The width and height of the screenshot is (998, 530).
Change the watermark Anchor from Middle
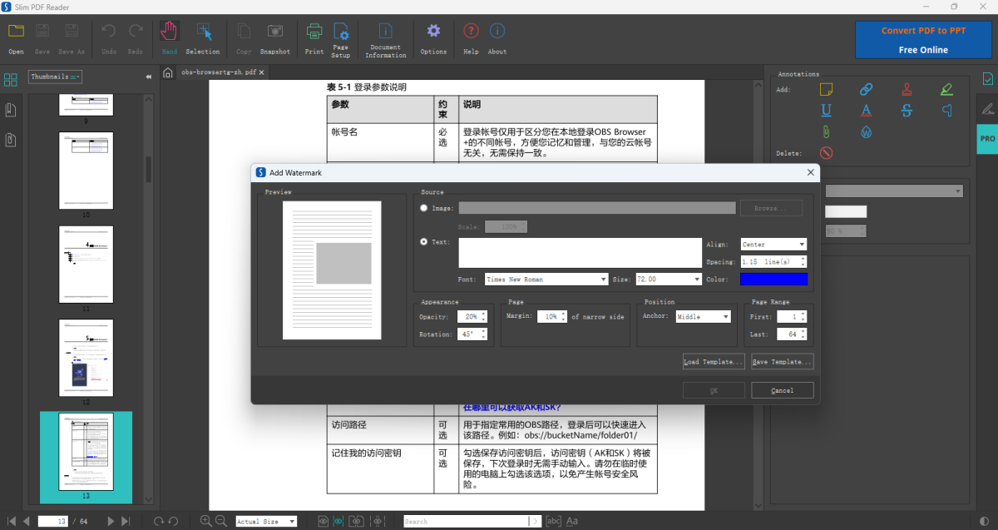[704, 316]
